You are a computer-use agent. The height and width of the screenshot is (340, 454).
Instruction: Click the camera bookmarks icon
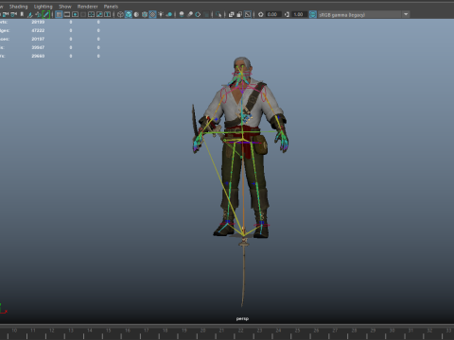22,14
